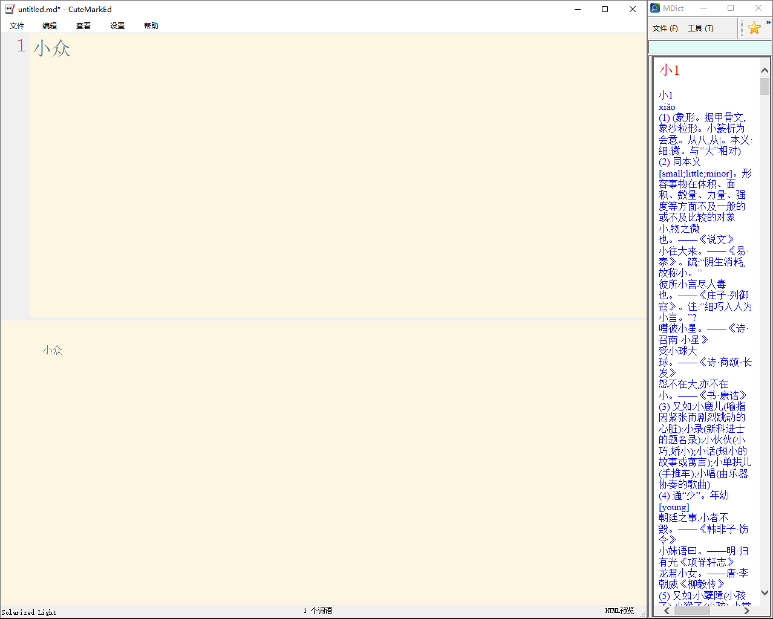The width and height of the screenshot is (773, 619).
Task: Open the Solarized Light theme selector in status bar
Action: point(28,612)
